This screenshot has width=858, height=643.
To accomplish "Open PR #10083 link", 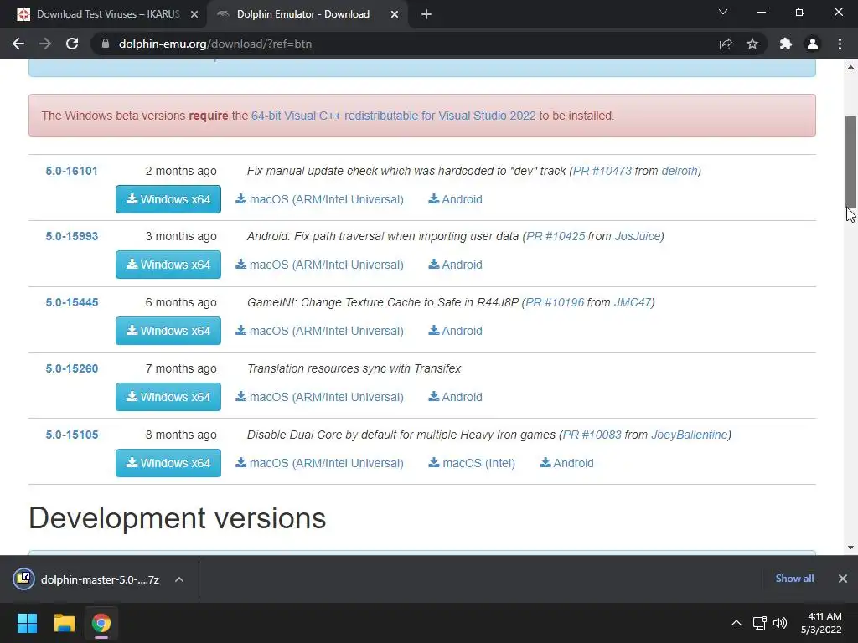I will coord(592,435).
